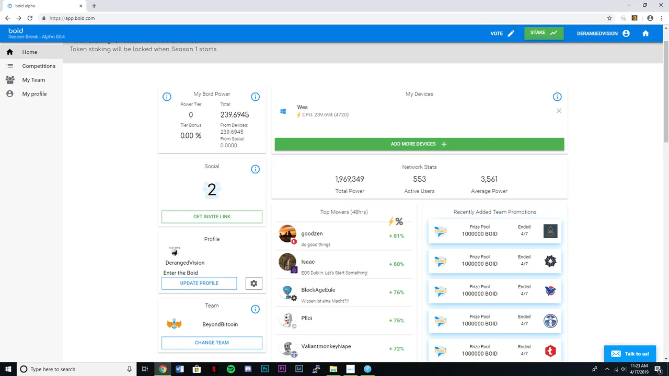669x376 pixels.
Task: Open the promotion with the red hexagon logo
Action: [x=550, y=351]
